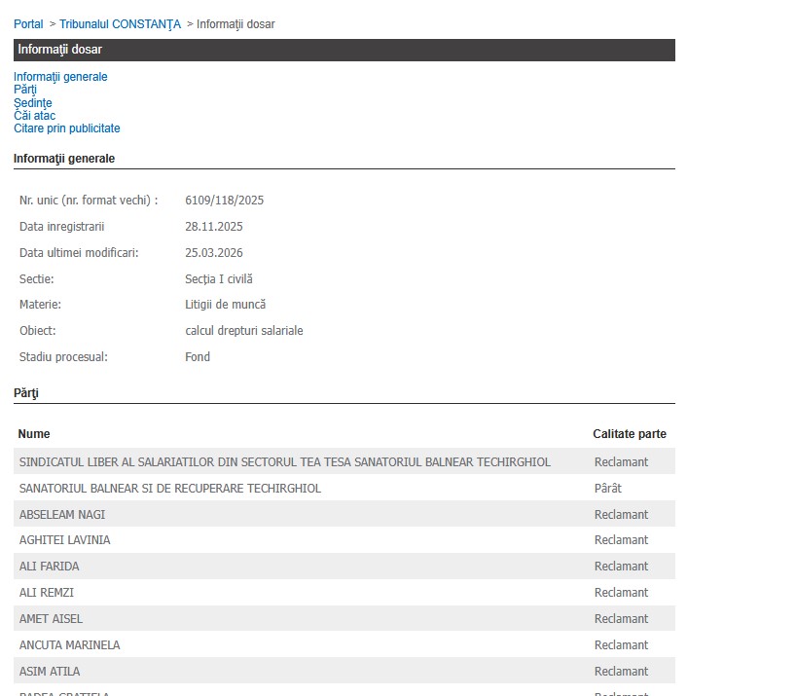This screenshot has width=796, height=696.
Task: Click the Calitate parte column header
Action: [x=629, y=434]
